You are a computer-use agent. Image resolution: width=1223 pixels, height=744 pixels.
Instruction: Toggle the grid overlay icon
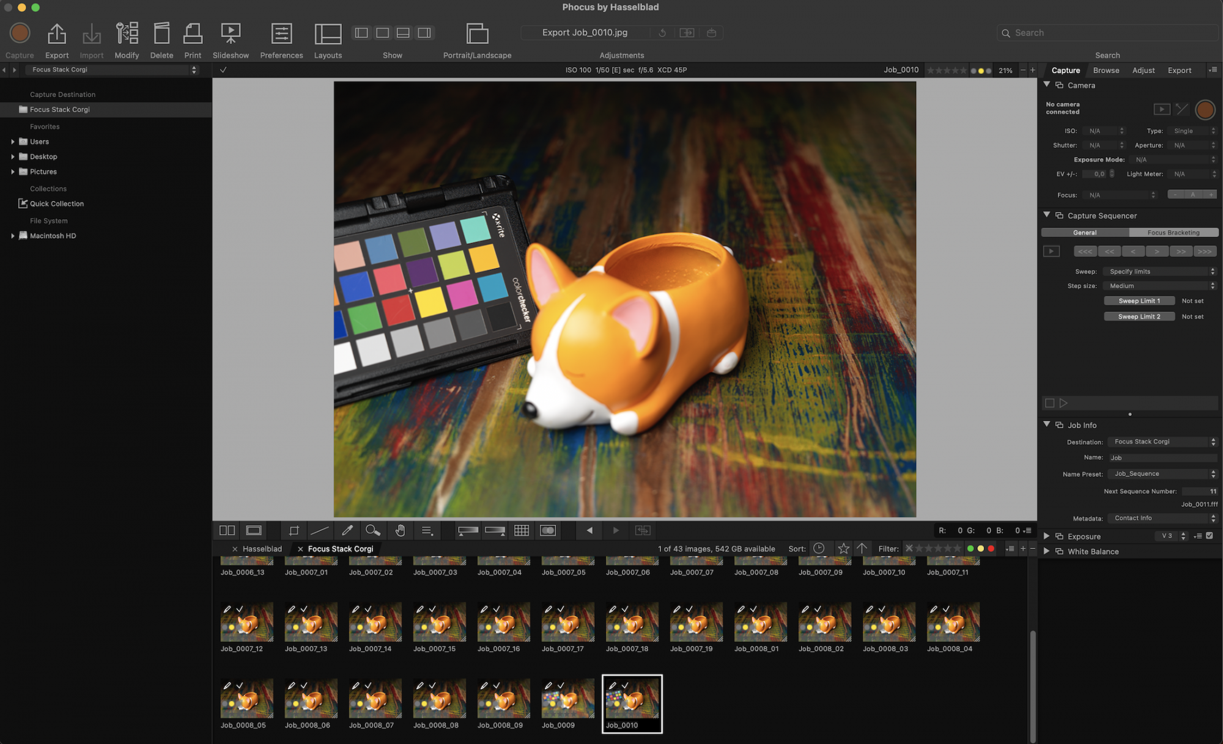tap(522, 530)
